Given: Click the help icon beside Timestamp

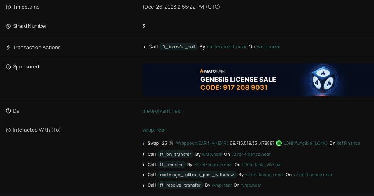Looking at the screenshot, I should tap(8, 7).
